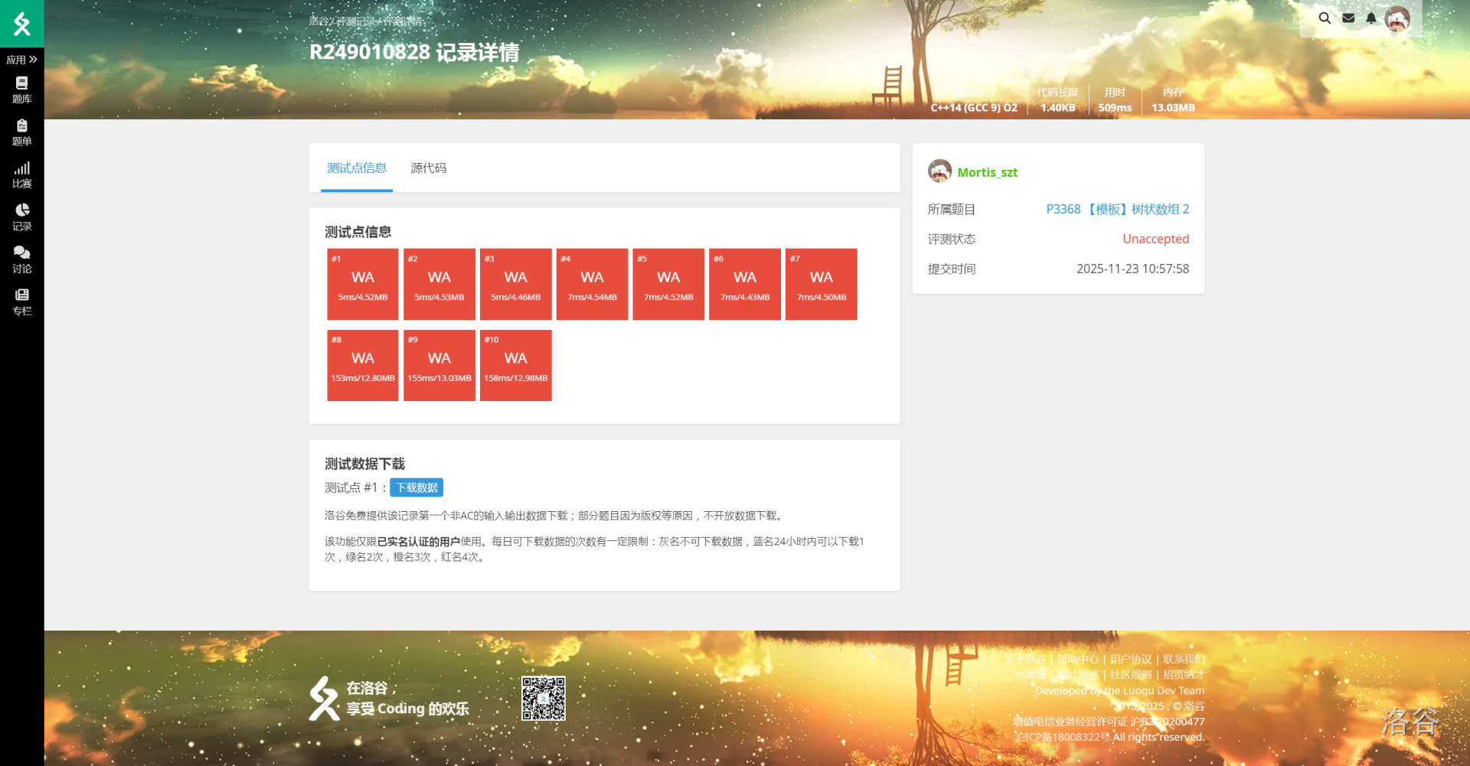1470x766 pixels.
Task: Open user avatar menu in header
Action: [x=1397, y=18]
